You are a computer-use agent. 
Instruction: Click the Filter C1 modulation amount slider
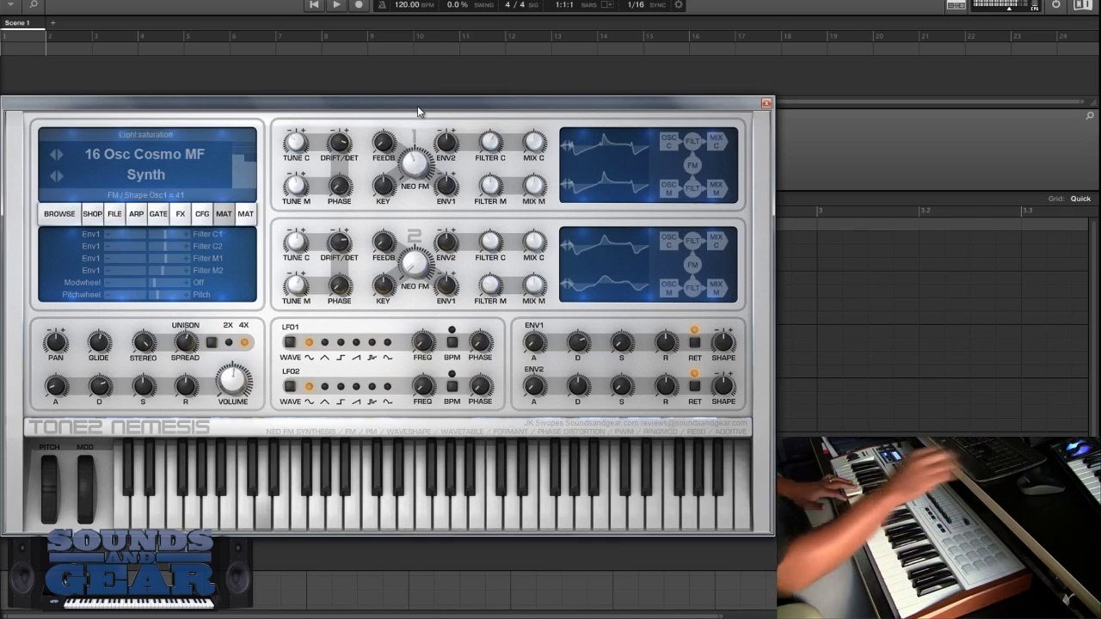[147, 234]
